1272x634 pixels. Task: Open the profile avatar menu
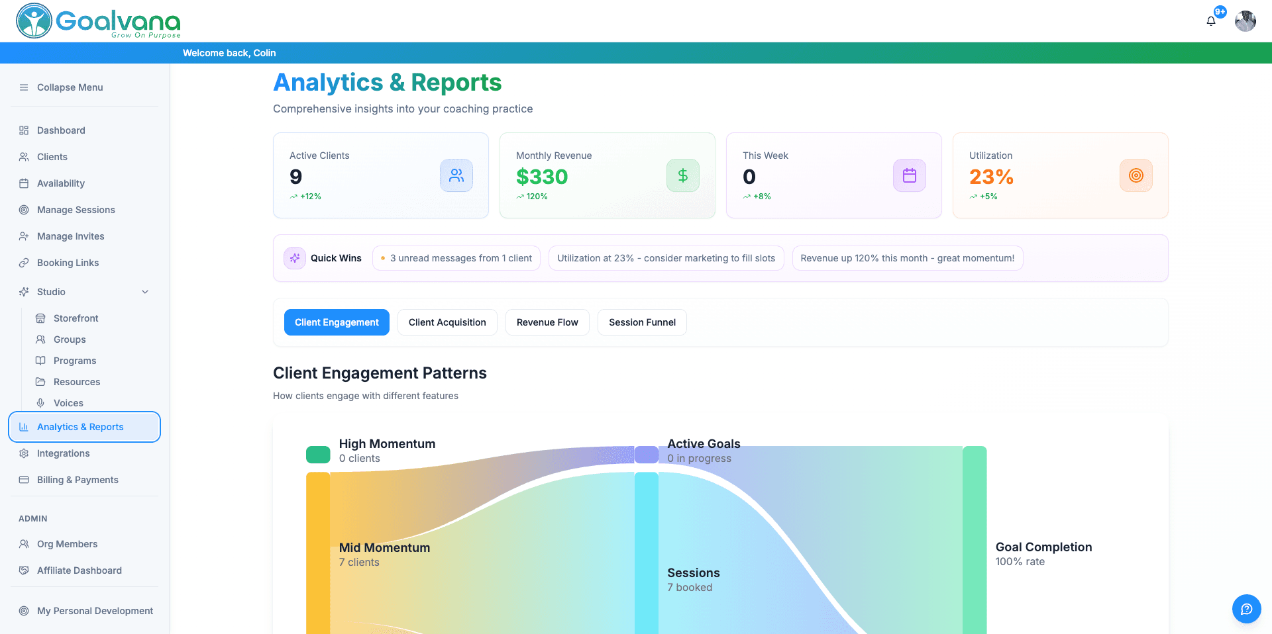coord(1245,21)
